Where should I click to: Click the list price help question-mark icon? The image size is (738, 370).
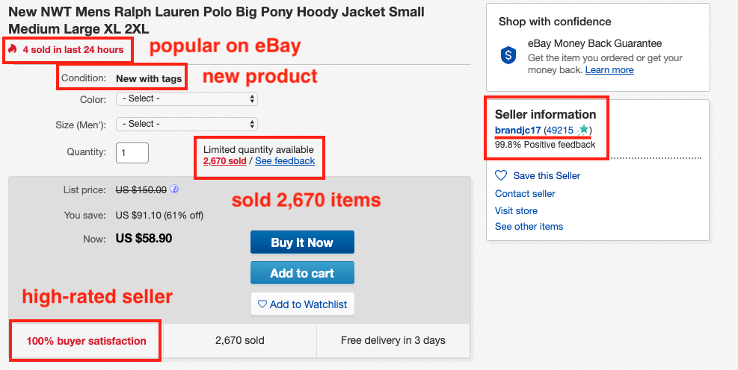pos(174,189)
